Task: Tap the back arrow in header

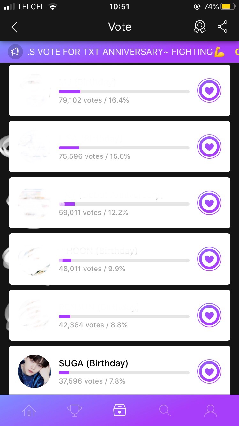Action: [14, 27]
